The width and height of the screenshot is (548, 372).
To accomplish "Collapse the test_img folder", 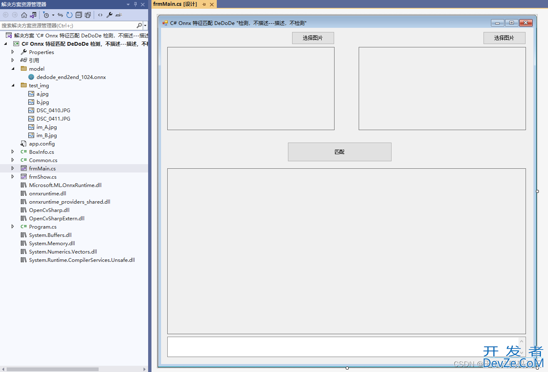I will point(13,85).
